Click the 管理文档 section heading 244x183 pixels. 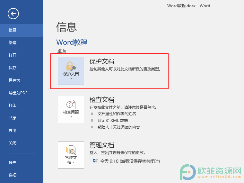[x=102, y=145]
